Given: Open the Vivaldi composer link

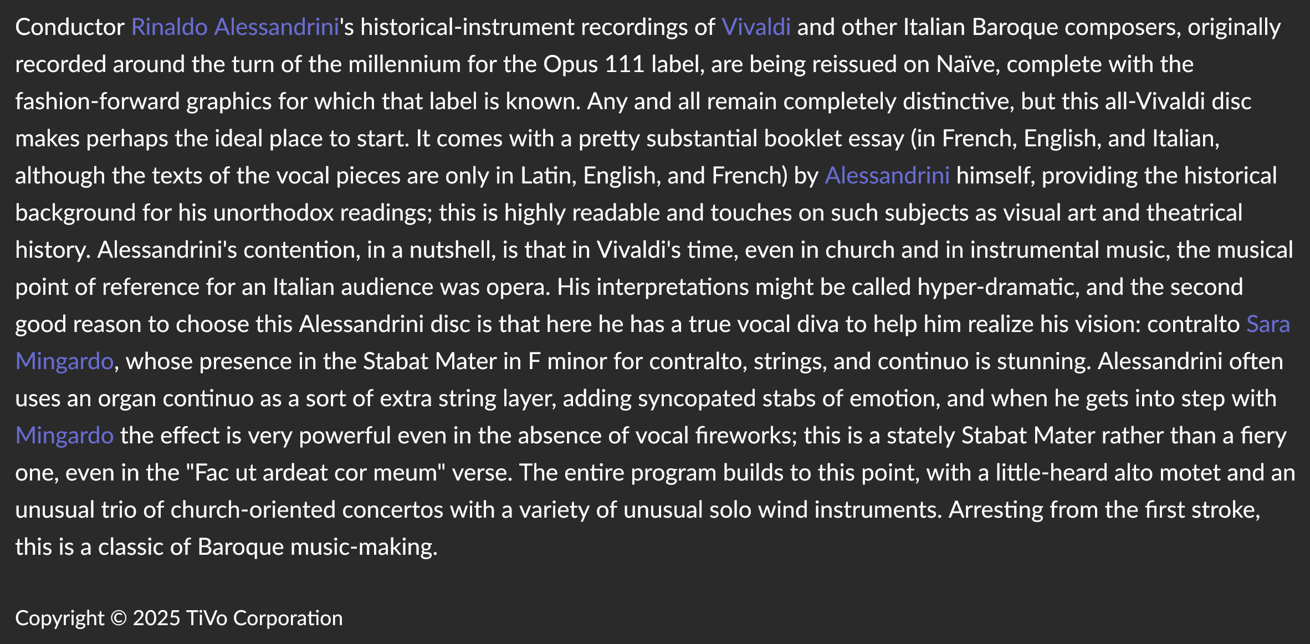Looking at the screenshot, I should 756,27.
